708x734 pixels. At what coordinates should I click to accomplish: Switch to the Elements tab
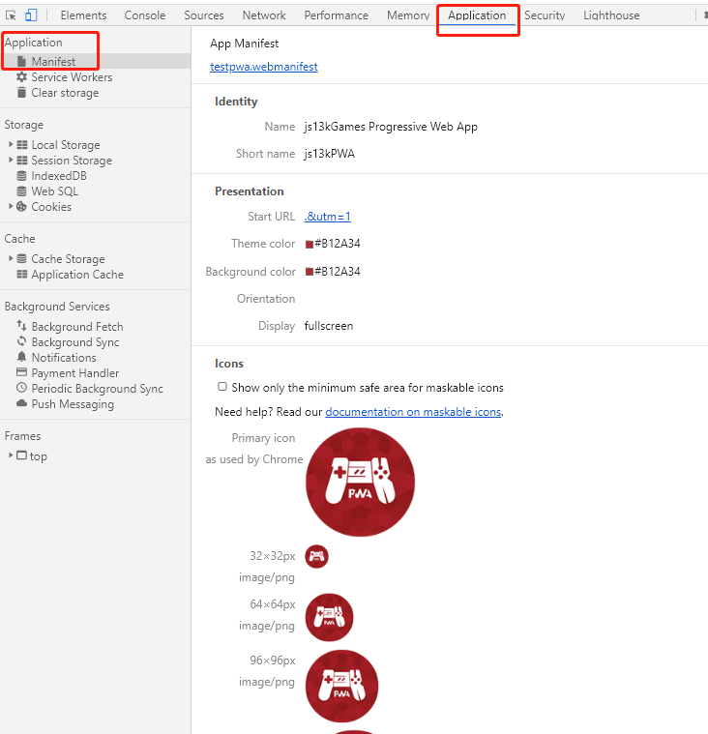point(83,15)
